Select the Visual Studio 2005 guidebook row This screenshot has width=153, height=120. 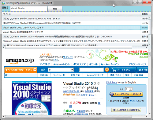pyautogui.click(x=71, y=32)
